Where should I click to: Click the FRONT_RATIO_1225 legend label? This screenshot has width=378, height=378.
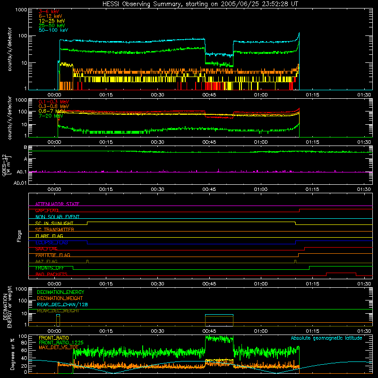61,343
